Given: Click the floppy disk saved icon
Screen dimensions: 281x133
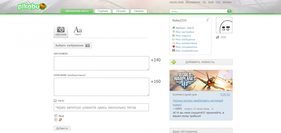Looking at the screenshot, I should click(x=173, y=50).
